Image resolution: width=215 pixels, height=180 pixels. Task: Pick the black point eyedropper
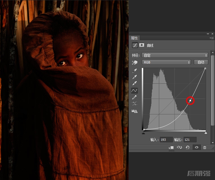(134, 71)
